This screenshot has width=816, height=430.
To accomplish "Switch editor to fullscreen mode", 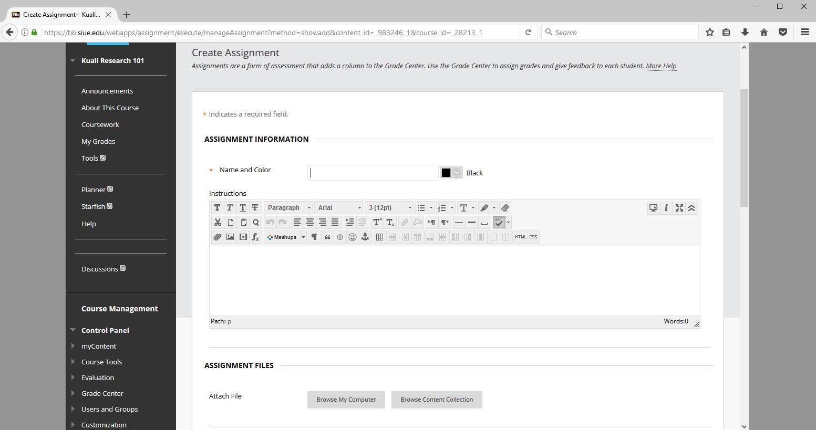I will coord(679,208).
